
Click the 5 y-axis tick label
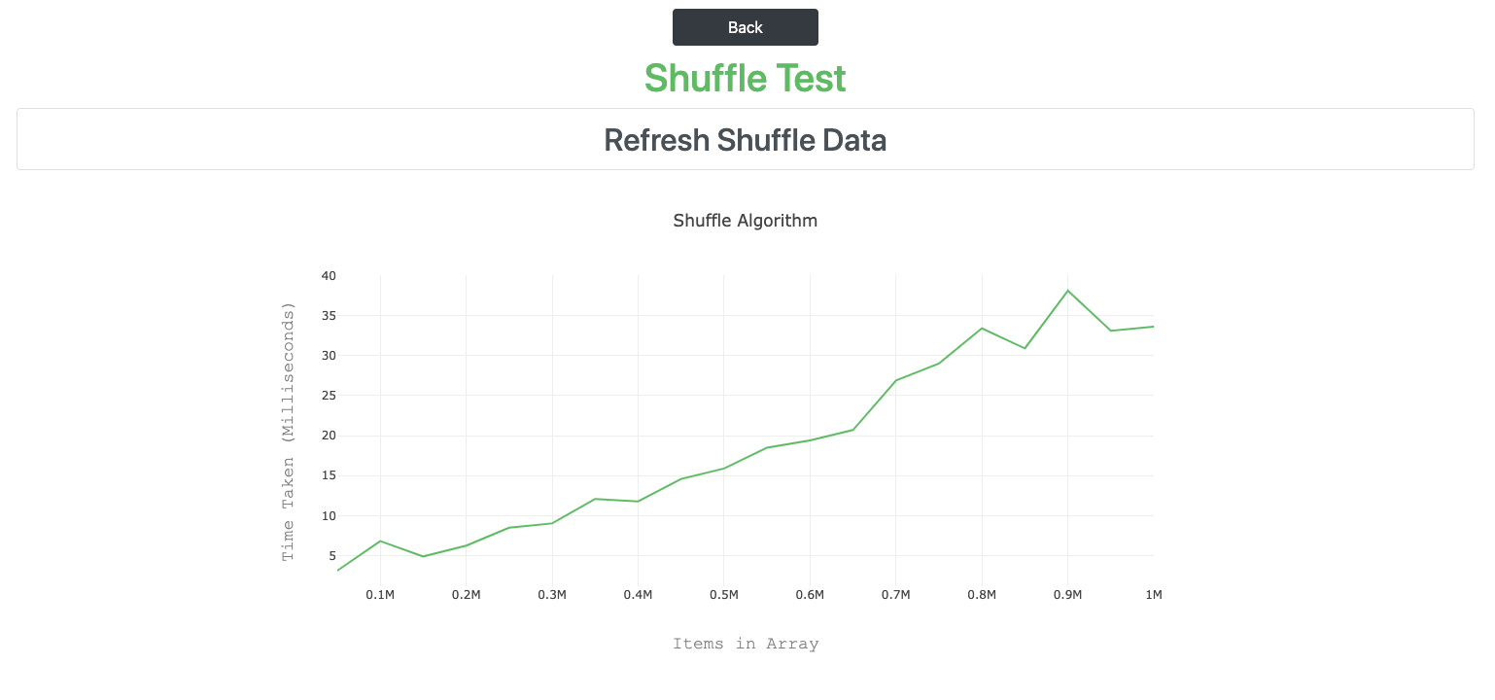(x=331, y=556)
